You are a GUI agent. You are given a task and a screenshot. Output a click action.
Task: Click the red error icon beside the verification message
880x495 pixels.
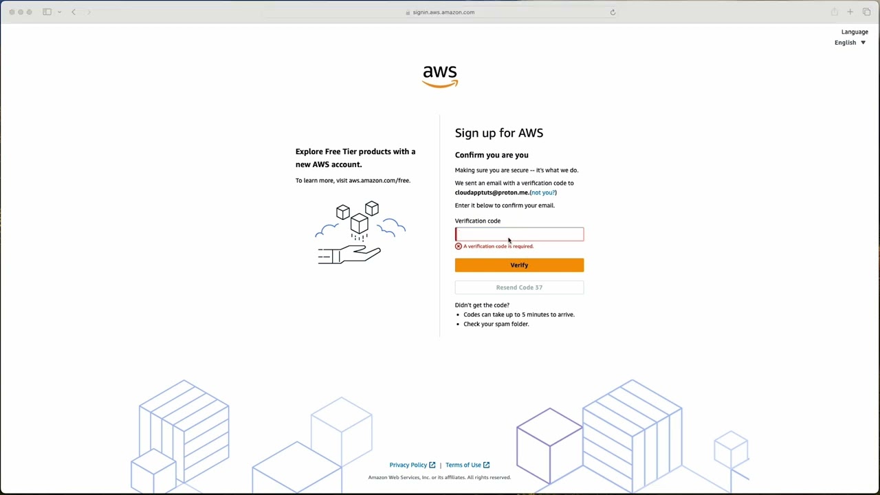pos(459,246)
